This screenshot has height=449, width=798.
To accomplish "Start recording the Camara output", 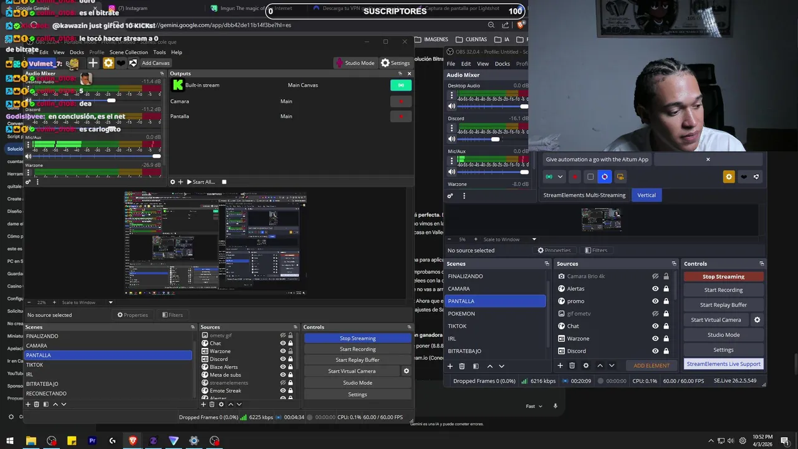I will coord(401,101).
